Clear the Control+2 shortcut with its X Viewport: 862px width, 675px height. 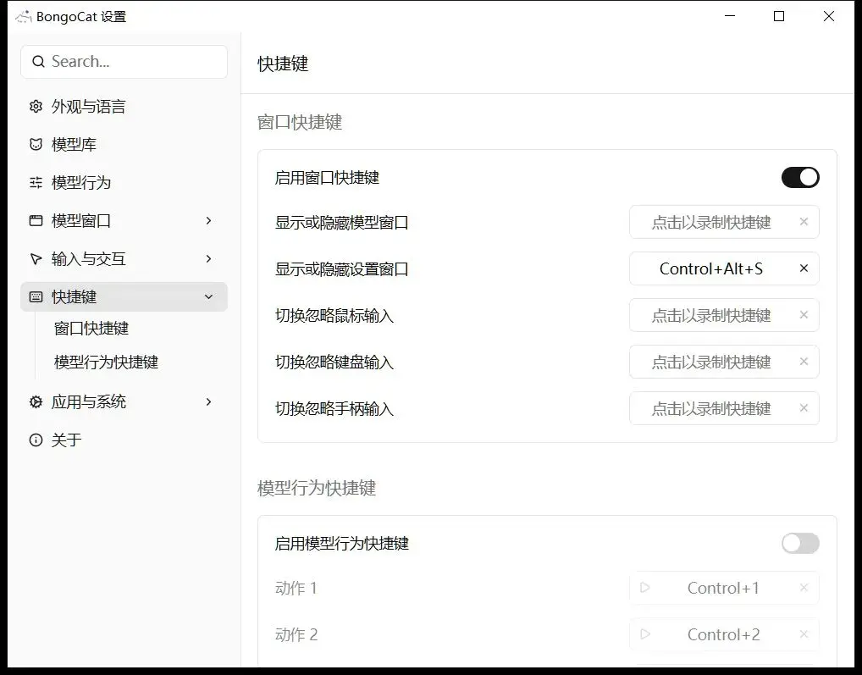click(804, 634)
